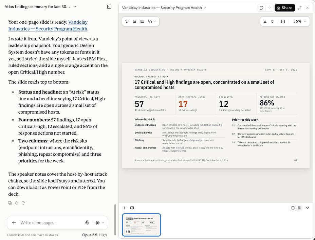Screen dimensions: 315x240
Task: Add an attachment with the plus icon in message box
Action: [14, 223]
